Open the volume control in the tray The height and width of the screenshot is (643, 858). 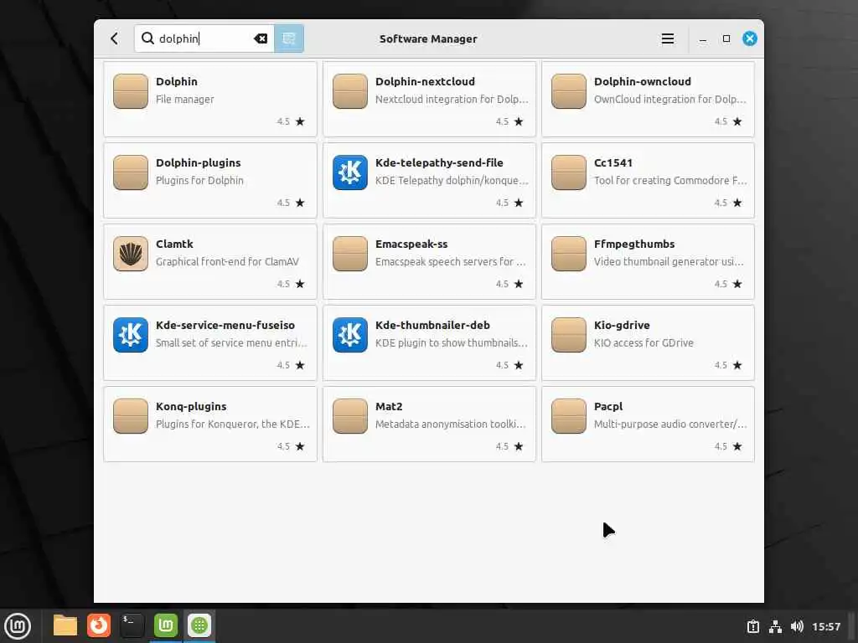point(797,626)
